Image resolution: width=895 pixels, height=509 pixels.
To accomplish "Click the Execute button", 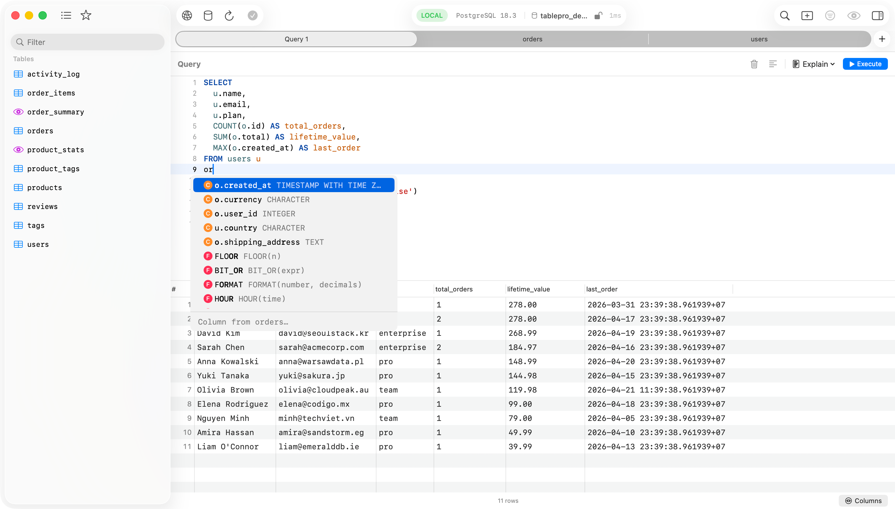I will tap(865, 64).
